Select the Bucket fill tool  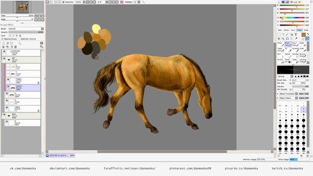280,61
